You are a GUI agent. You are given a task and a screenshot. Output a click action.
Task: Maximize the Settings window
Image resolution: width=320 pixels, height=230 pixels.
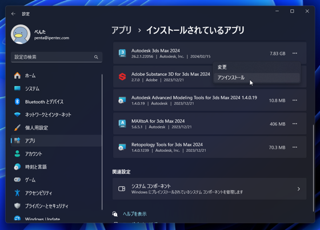pyautogui.click(x=292, y=11)
